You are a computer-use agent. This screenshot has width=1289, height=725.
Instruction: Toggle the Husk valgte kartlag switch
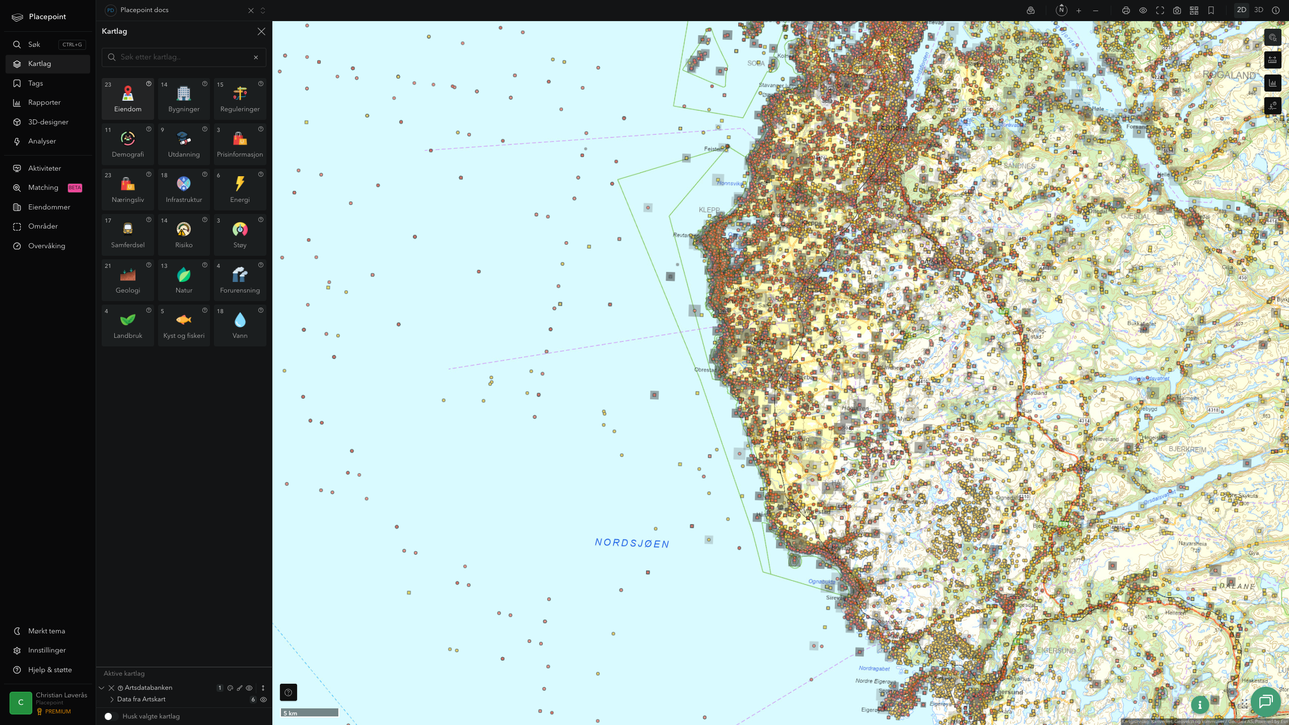[110, 716]
